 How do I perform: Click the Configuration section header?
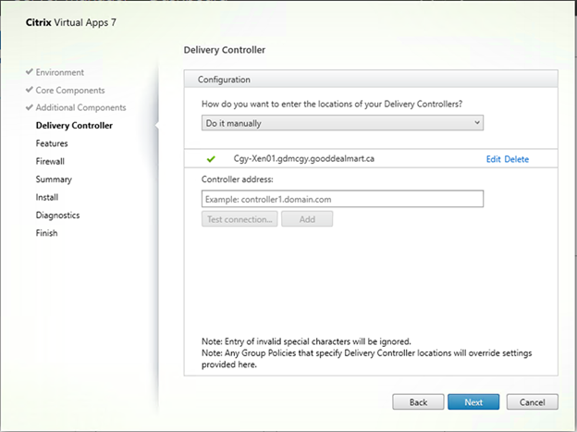tap(371, 80)
